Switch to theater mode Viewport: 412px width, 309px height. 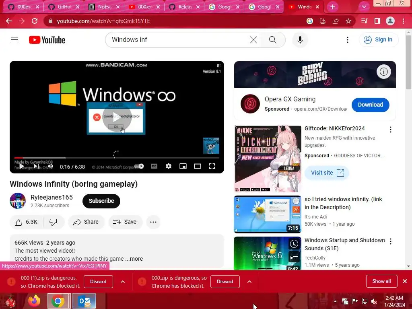pyautogui.click(x=197, y=166)
